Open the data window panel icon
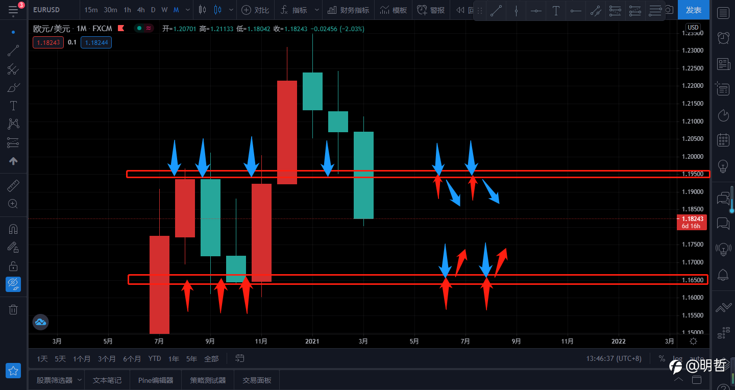 point(723,89)
